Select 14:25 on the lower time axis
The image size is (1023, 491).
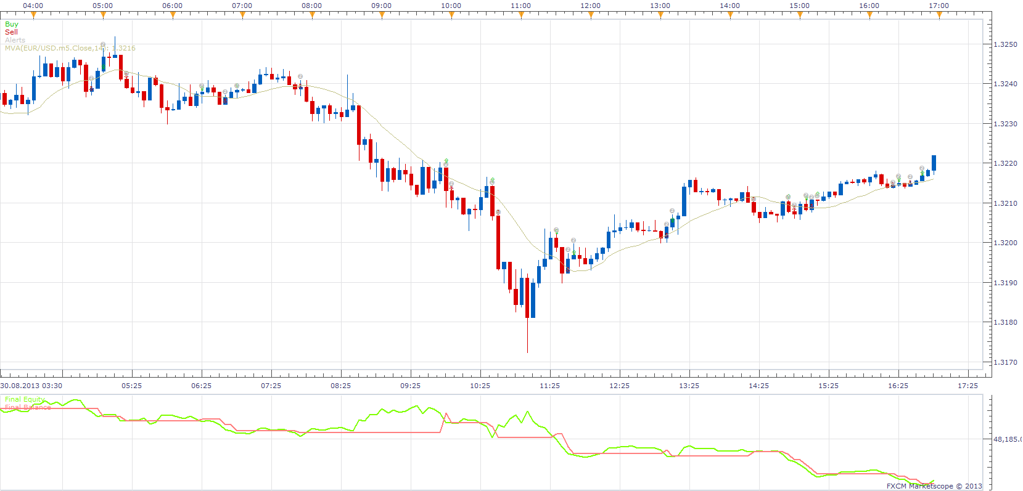[758, 386]
